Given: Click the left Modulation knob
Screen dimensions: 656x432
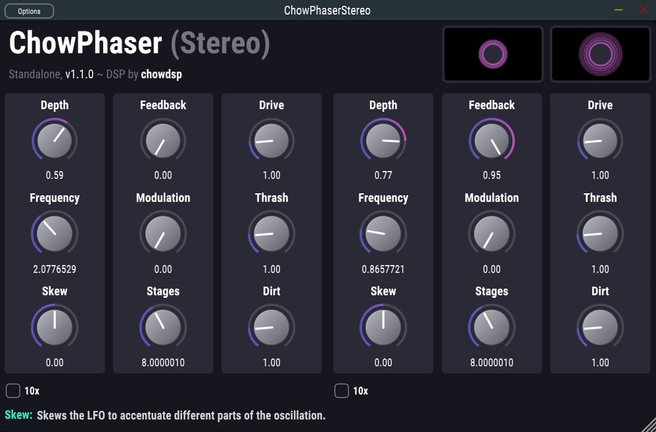Looking at the screenshot, I should pos(163,233).
